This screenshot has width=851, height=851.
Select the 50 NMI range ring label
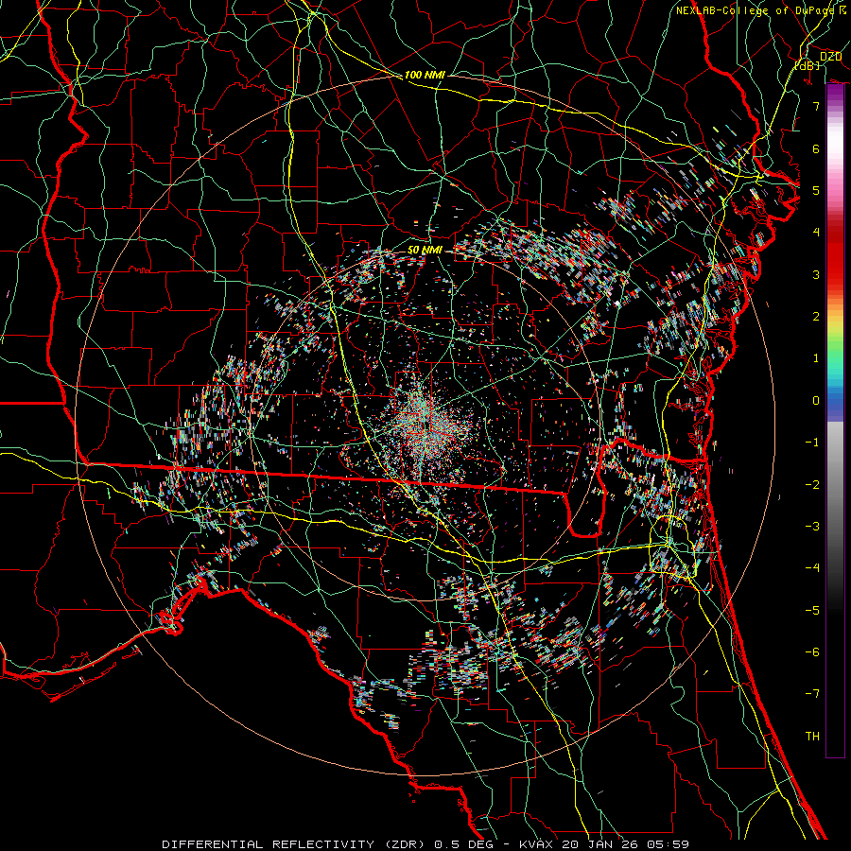click(x=425, y=250)
